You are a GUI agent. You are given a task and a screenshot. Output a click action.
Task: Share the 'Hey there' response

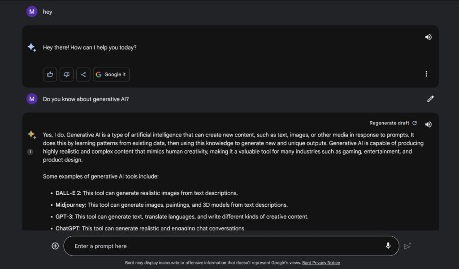pos(83,75)
